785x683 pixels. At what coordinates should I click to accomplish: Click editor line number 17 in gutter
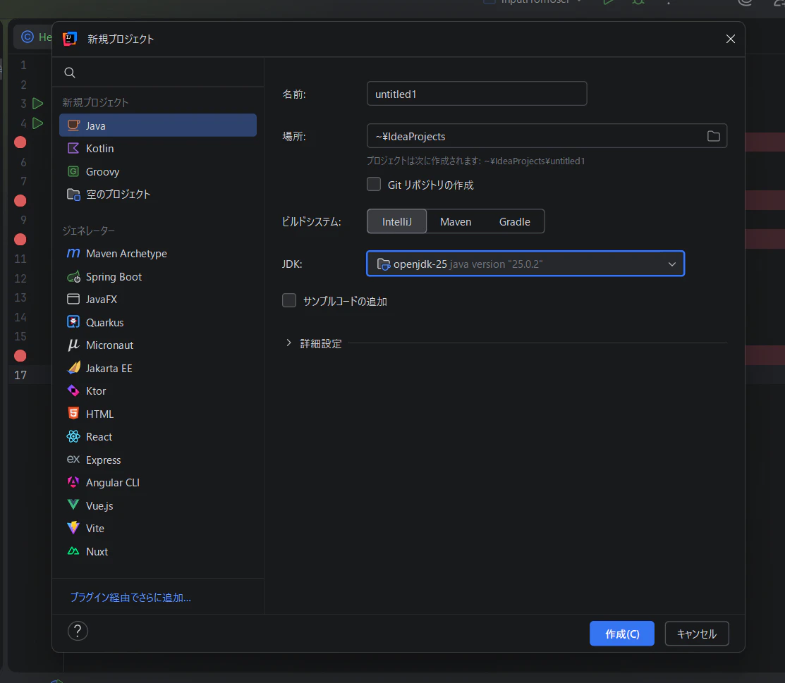click(x=20, y=375)
